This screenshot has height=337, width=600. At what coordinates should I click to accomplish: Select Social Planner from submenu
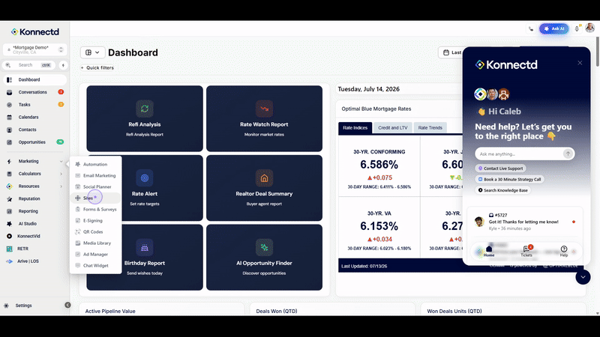click(95, 186)
